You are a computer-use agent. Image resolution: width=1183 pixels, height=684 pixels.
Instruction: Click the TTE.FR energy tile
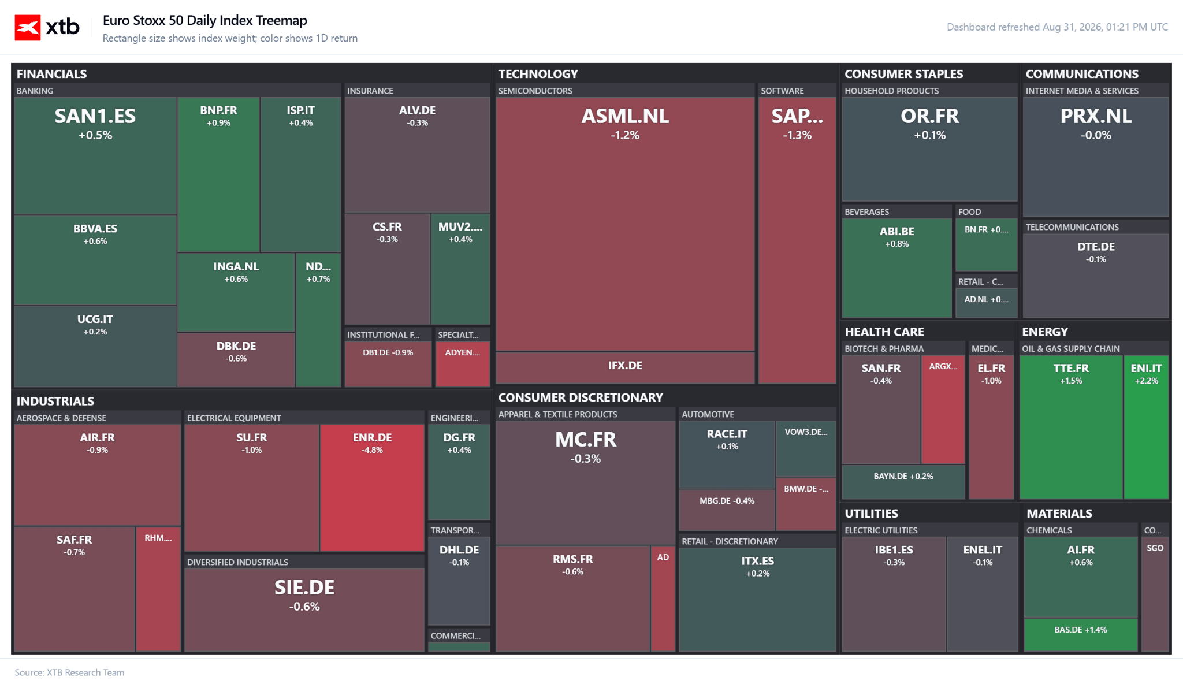click(x=1071, y=427)
